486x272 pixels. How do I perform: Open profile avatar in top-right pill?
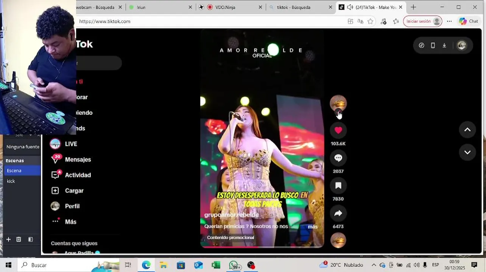point(461,45)
